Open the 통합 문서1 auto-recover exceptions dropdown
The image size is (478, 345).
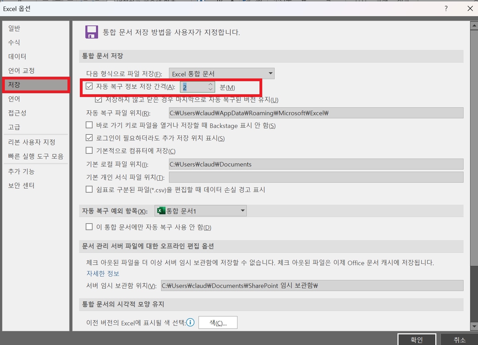click(201, 211)
